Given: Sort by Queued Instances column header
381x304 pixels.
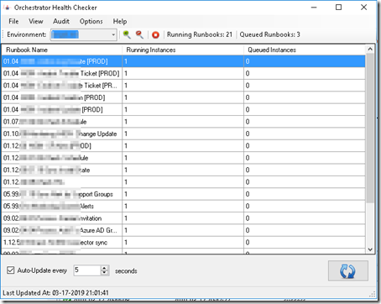Looking at the screenshot, I should click(x=305, y=50).
